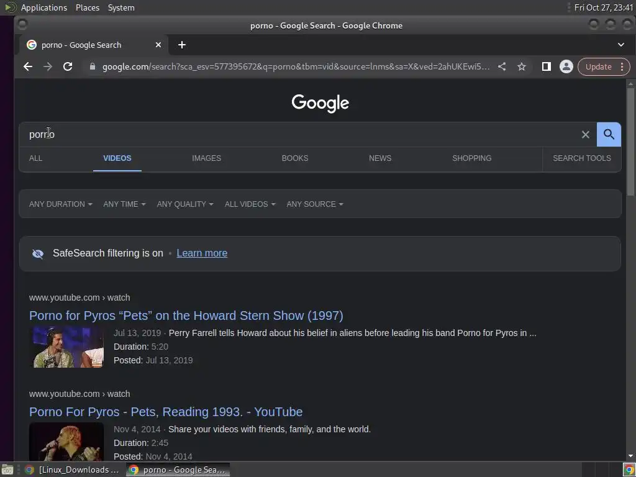Image resolution: width=636 pixels, height=477 pixels.
Task: Open the Reading 1993 YouTube result link
Action: (x=166, y=412)
